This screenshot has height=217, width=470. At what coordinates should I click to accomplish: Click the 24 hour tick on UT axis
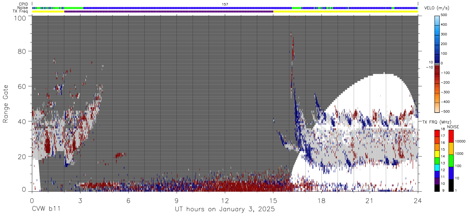tap(418, 200)
